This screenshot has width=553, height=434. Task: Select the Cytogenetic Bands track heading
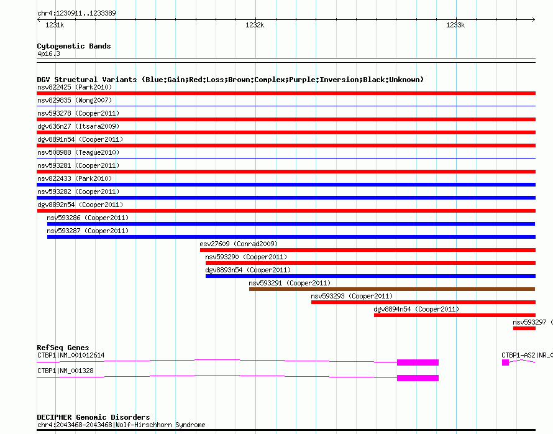(74, 46)
